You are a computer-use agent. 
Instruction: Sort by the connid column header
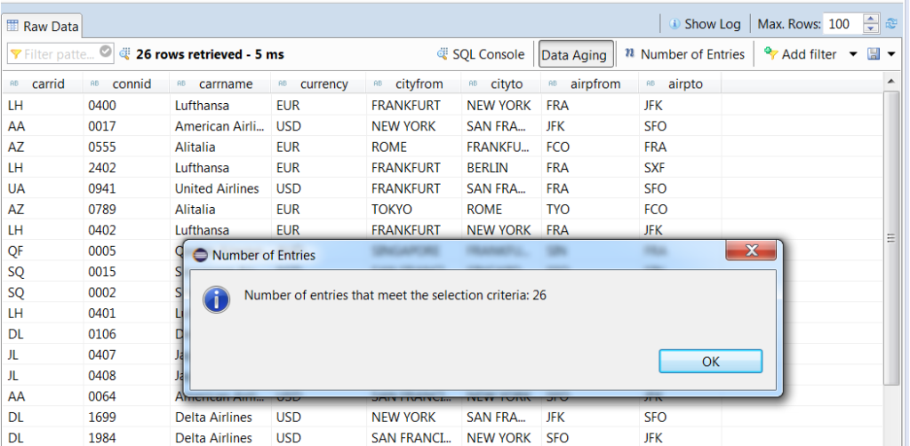(126, 84)
